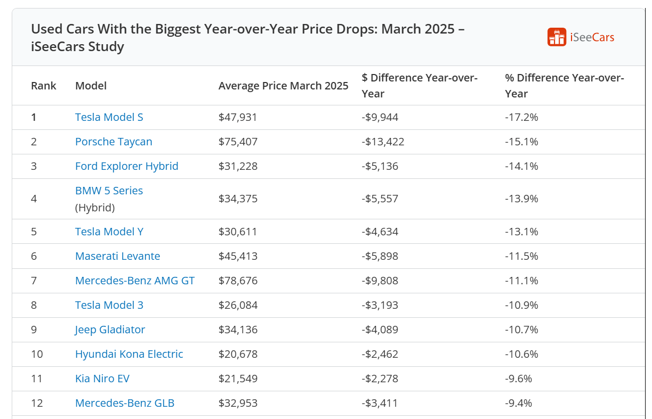Click the Model column header

[91, 86]
